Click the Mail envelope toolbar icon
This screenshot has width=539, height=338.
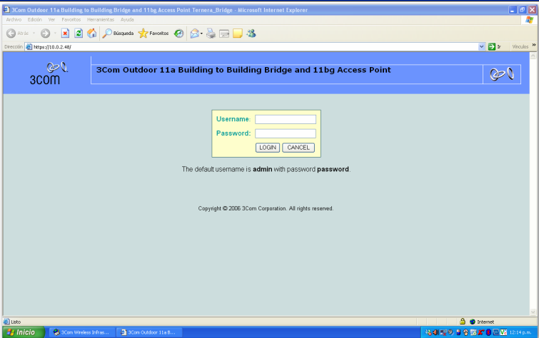pyautogui.click(x=195, y=34)
